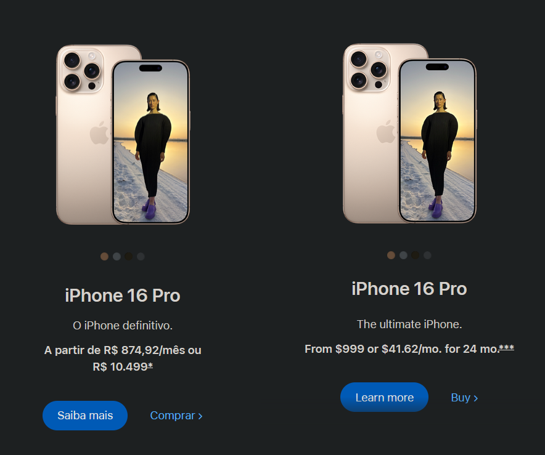This screenshot has height=455, width=545.
Task: Open the Buy link
Action: tap(464, 397)
